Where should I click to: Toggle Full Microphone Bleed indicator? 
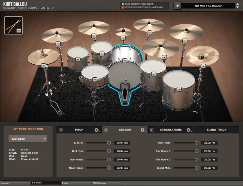click(x=123, y=4)
